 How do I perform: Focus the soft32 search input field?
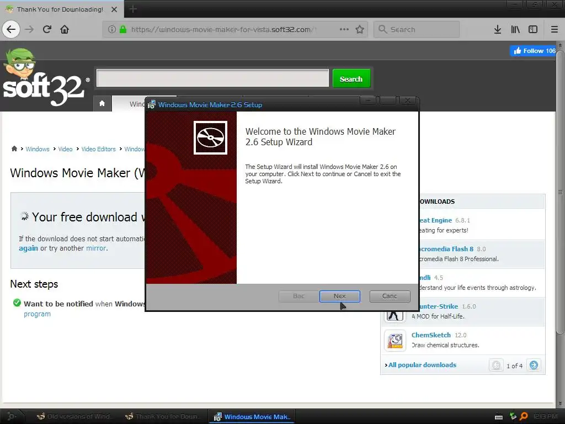coord(212,78)
